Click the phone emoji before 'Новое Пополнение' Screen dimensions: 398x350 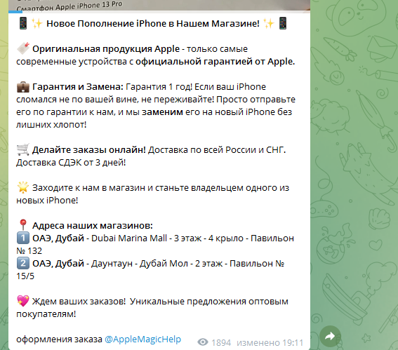tap(23, 23)
